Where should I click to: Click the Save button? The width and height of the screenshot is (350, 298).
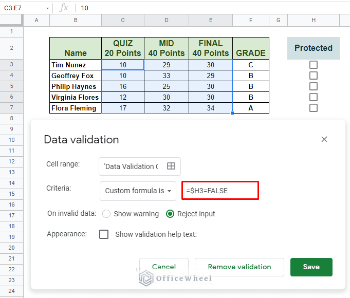[311, 267]
